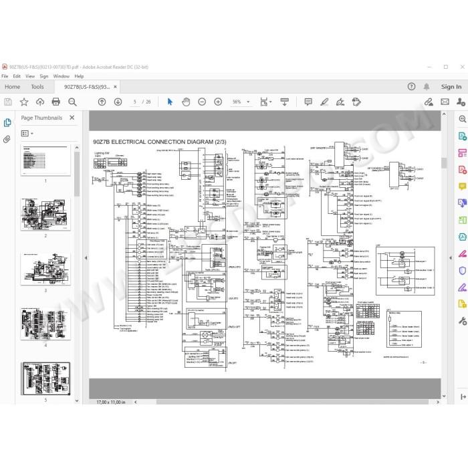Collapse the left navigation pane arrow
Viewport: 468px width, 468px height.
coord(86,258)
